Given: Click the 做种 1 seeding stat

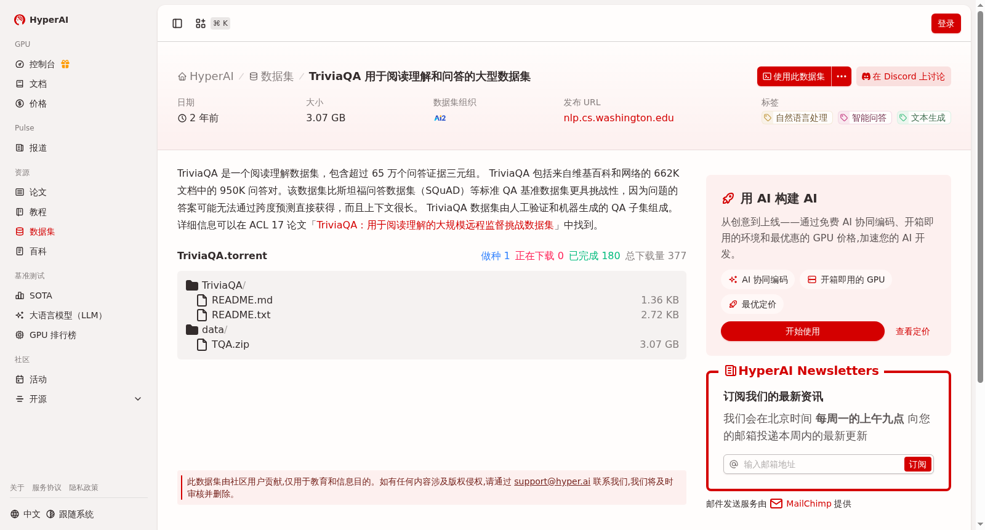Looking at the screenshot, I should click(x=495, y=255).
